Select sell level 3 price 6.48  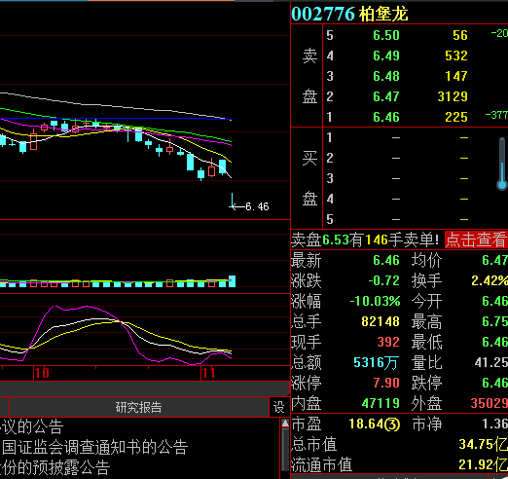point(386,76)
